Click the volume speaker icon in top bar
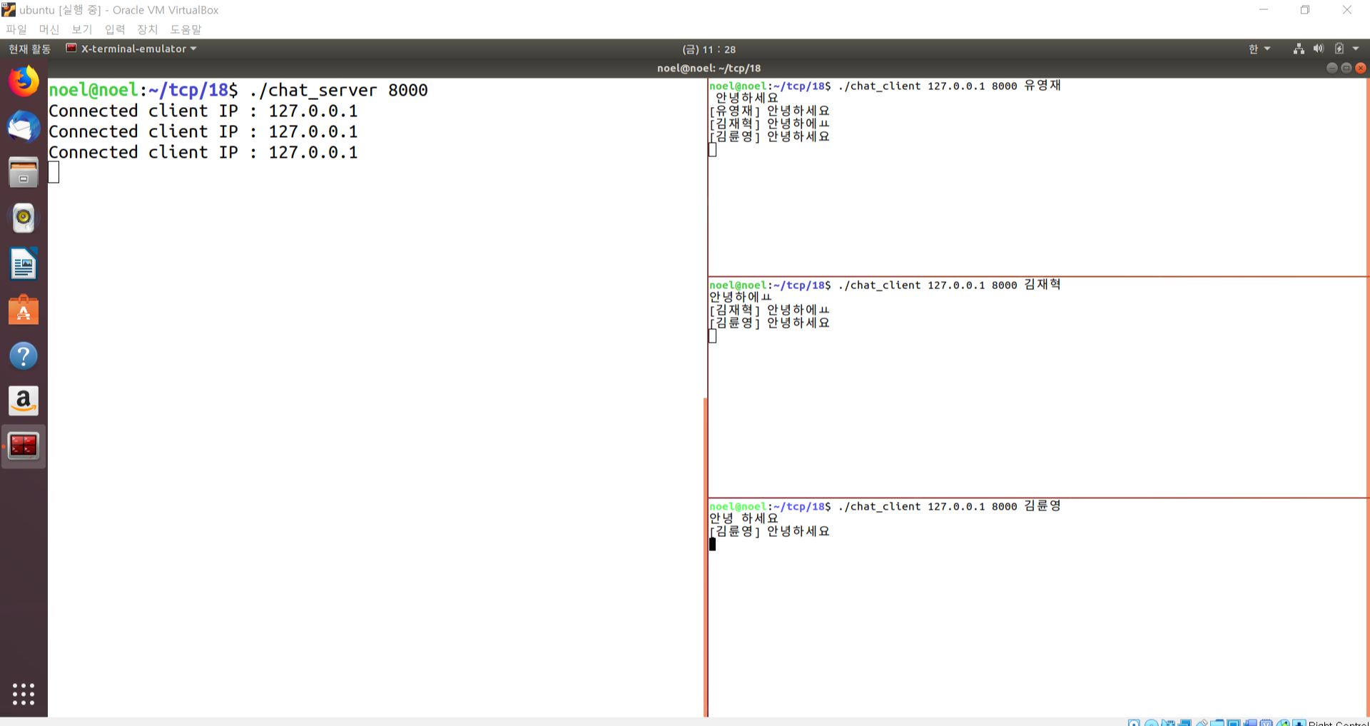Screen dimensions: 1370x726 click(1318, 49)
